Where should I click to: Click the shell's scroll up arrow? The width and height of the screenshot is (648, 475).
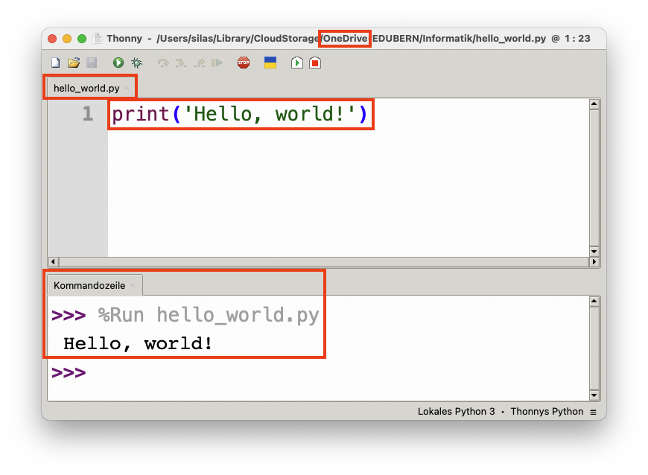point(594,301)
